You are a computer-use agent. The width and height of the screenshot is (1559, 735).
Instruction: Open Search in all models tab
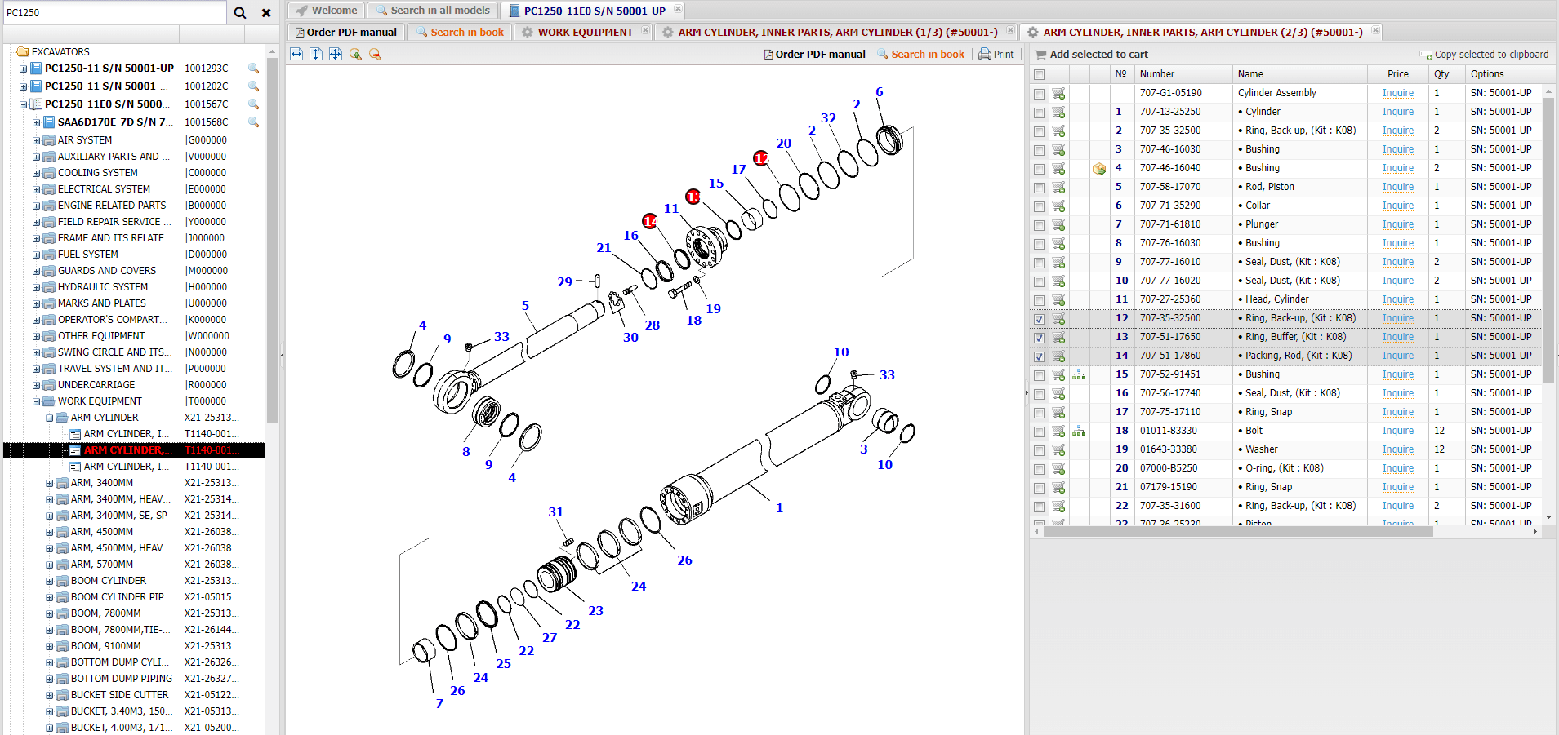coord(433,11)
